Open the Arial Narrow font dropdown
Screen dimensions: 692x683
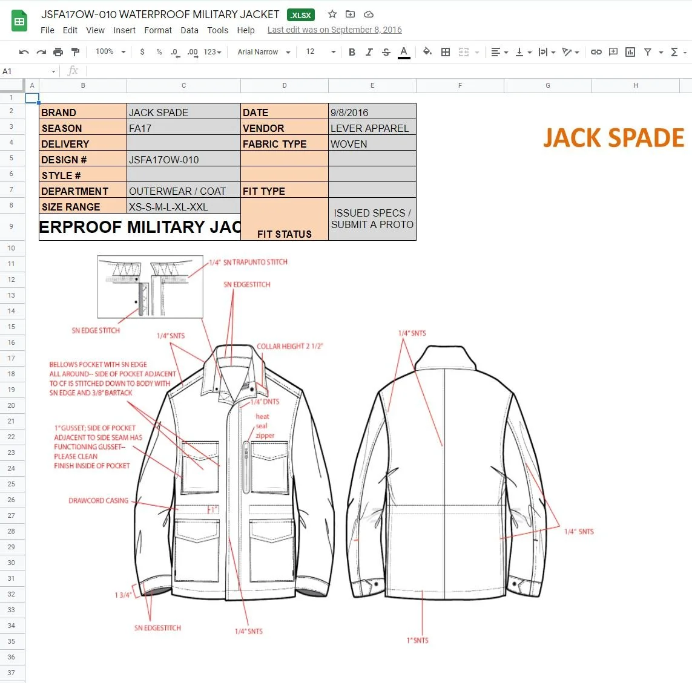tap(264, 52)
